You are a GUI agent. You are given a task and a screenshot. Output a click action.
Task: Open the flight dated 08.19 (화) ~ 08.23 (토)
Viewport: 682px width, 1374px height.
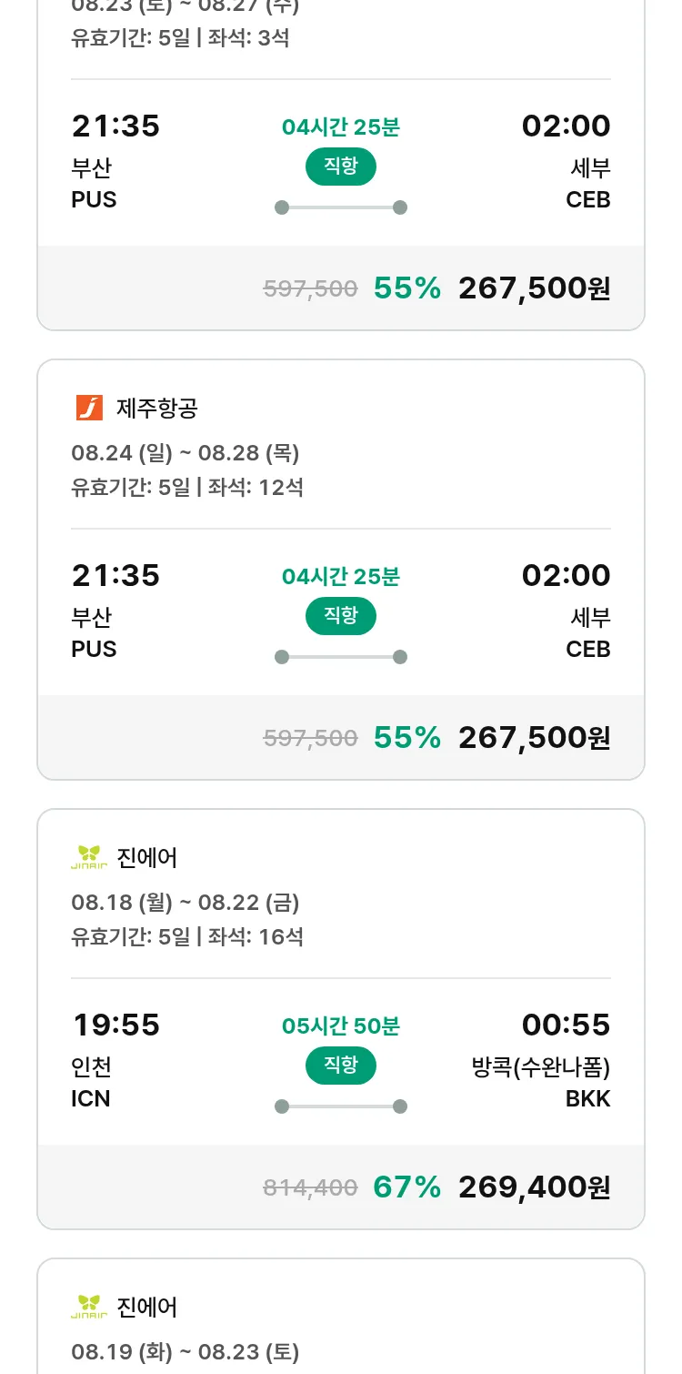coord(186,1352)
